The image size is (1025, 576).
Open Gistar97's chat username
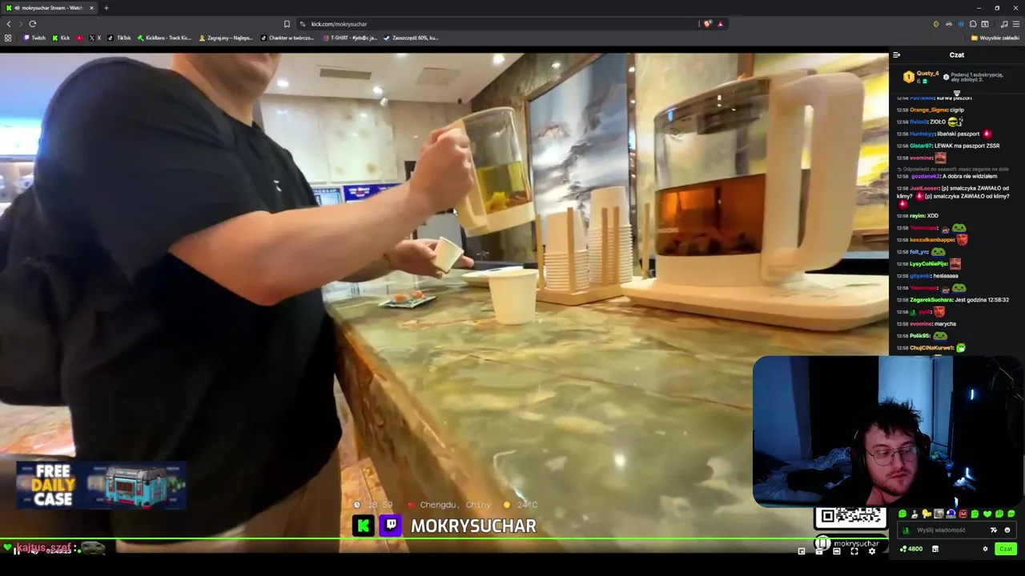(921, 146)
